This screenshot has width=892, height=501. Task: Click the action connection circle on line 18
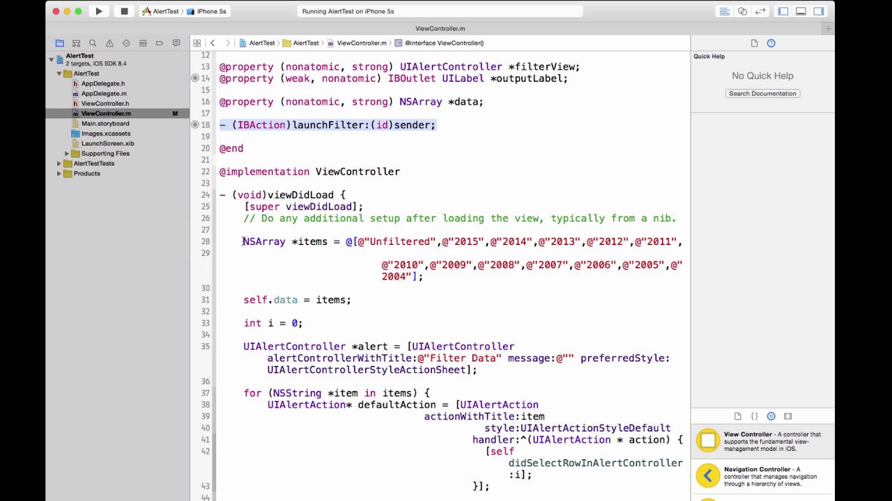pyautogui.click(x=195, y=125)
